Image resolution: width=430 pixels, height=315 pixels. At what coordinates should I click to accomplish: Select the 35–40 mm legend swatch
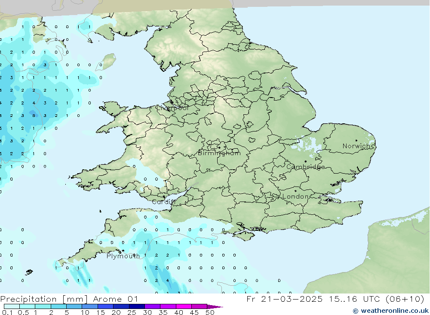click(168, 306)
